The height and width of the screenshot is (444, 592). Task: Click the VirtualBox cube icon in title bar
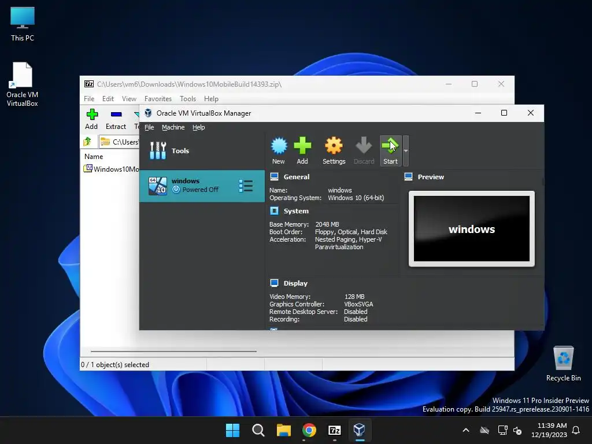[149, 113]
